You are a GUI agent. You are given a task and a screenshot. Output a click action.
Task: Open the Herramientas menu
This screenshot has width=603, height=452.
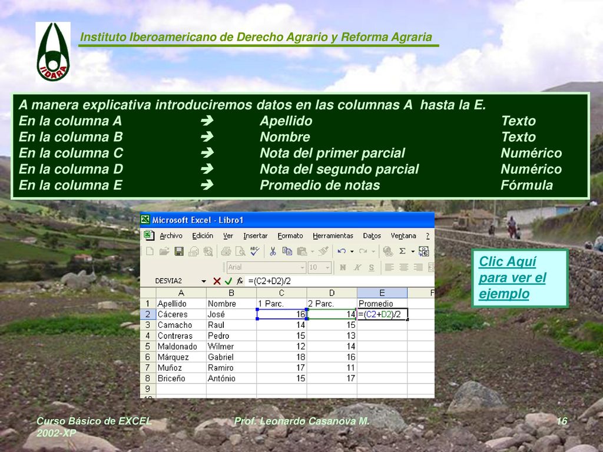[x=333, y=235]
